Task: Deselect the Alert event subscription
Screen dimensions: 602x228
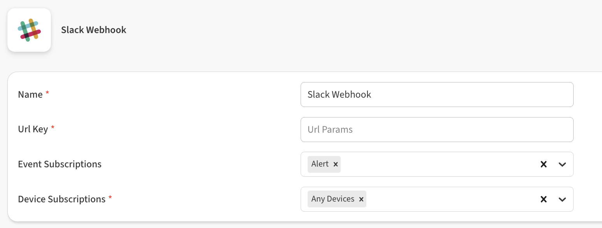Action: coord(335,164)
